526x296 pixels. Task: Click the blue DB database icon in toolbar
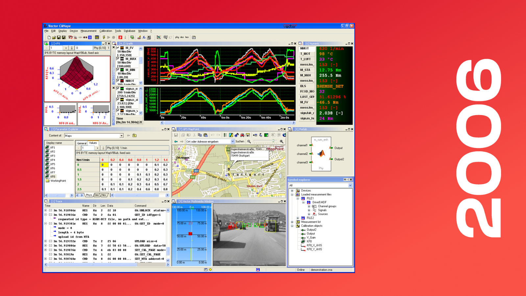point(90,37)
